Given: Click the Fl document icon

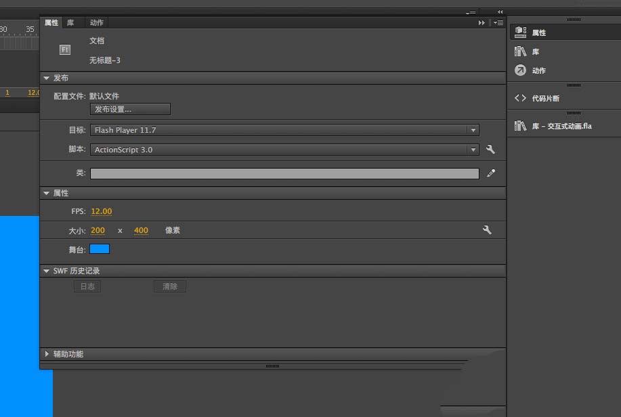Looking at the screenshot, I should (65, 49).
